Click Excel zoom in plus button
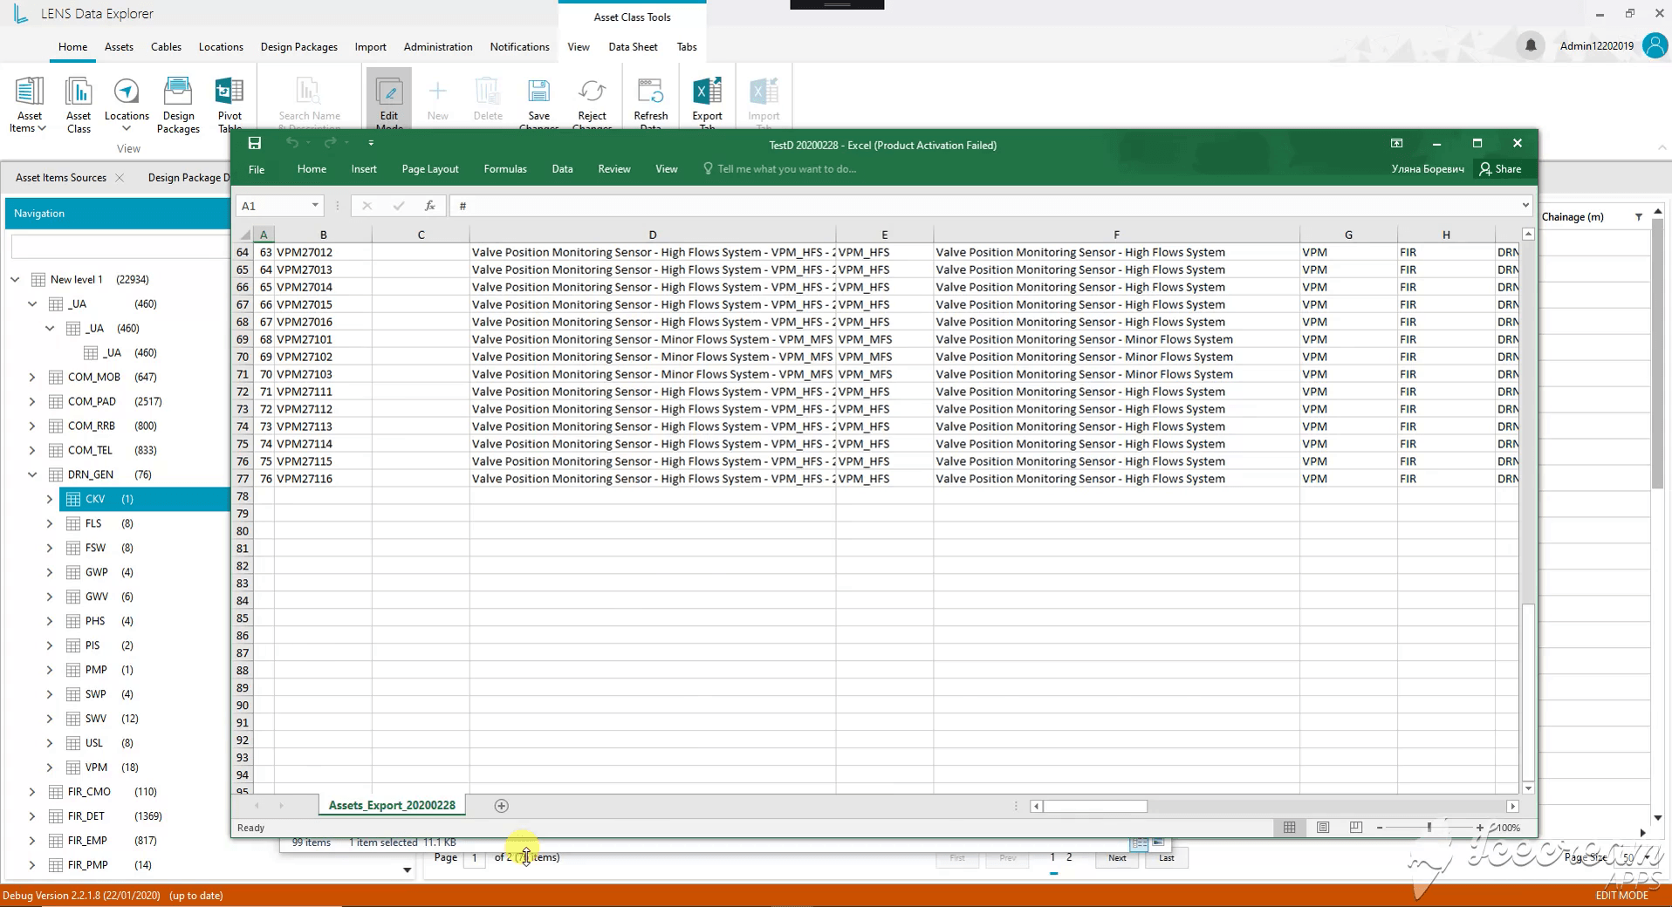The width and height of the screenshot is (1672, 907). click(1480, 828)
